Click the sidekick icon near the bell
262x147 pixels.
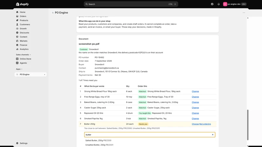pyautogui.click(x=212, y=4)
